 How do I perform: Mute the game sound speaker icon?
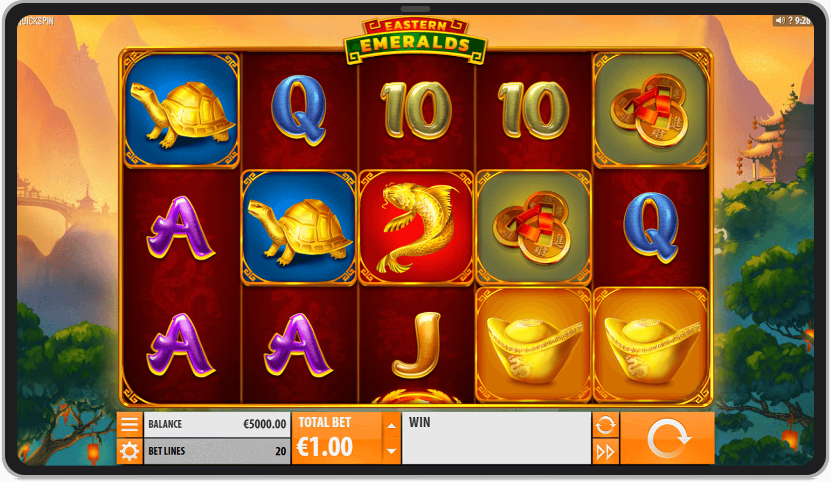pyautogui.click(x=780, y=20)
